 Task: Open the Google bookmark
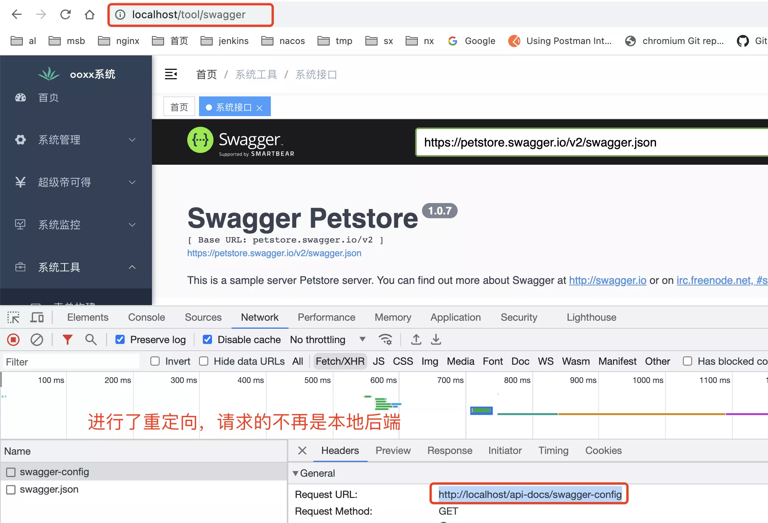click(471, 41)
